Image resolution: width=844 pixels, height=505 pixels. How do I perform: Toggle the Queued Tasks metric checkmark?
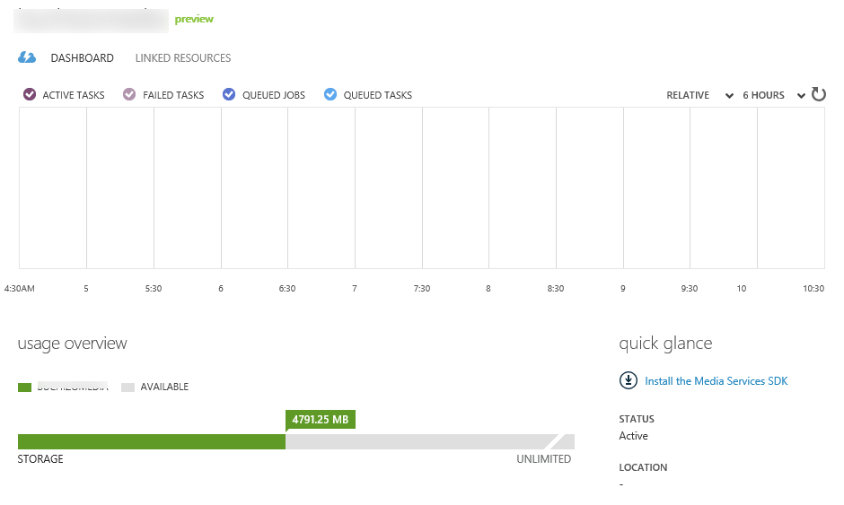pyautogui.click(x=330, y=94)
